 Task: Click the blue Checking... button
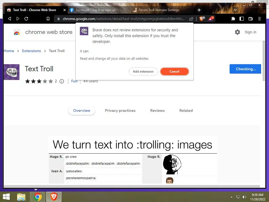(245, 69)
